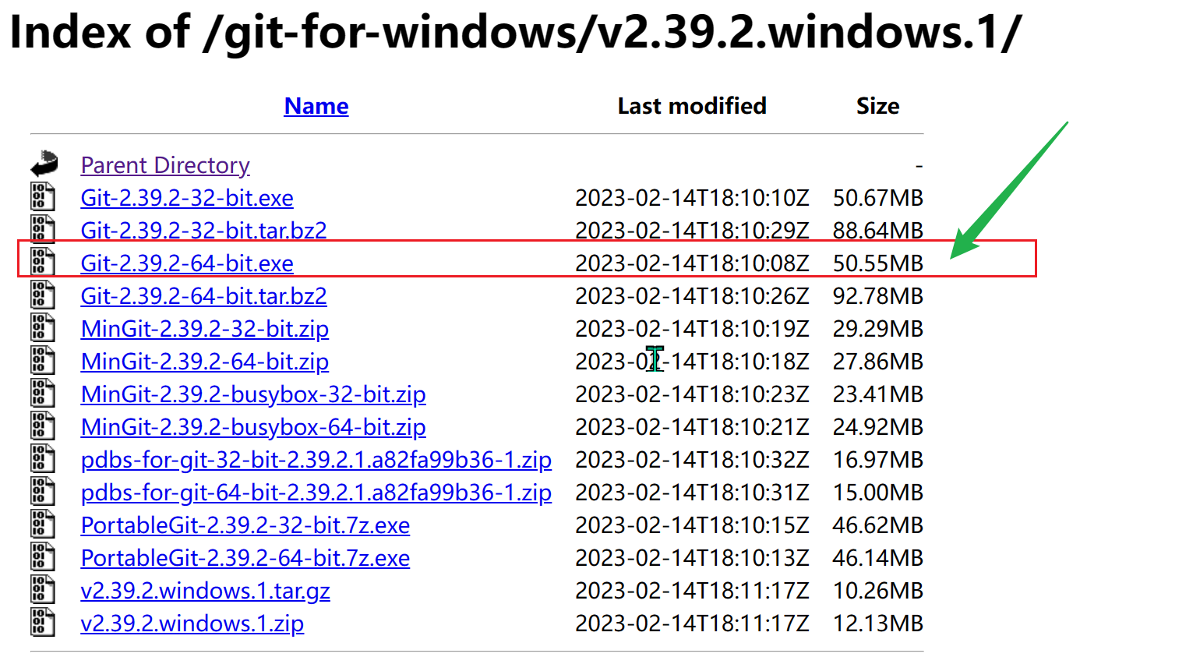The width and height of the screenshot is (1200, 657).
Task: Download Git-2.39.2-32-bit.exe
Action: coord(187,198)
